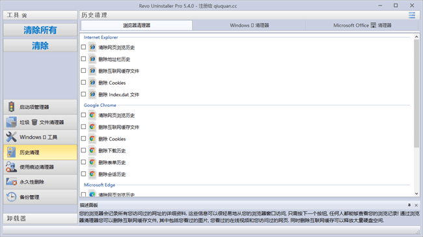Click the 启动项管理器 traffic light icon
Screen dimensions: 423x237
pyautogui.click(x=11, y=107)
